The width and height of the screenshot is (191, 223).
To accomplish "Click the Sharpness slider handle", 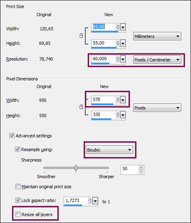I will (76, 168).
